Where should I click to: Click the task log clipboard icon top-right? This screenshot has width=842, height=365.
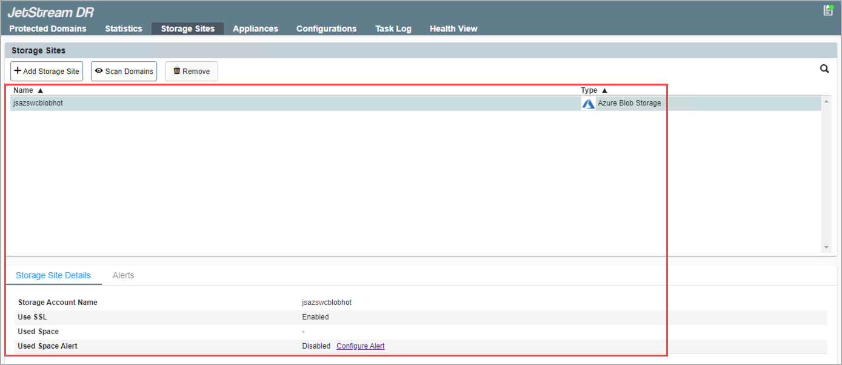827,10
